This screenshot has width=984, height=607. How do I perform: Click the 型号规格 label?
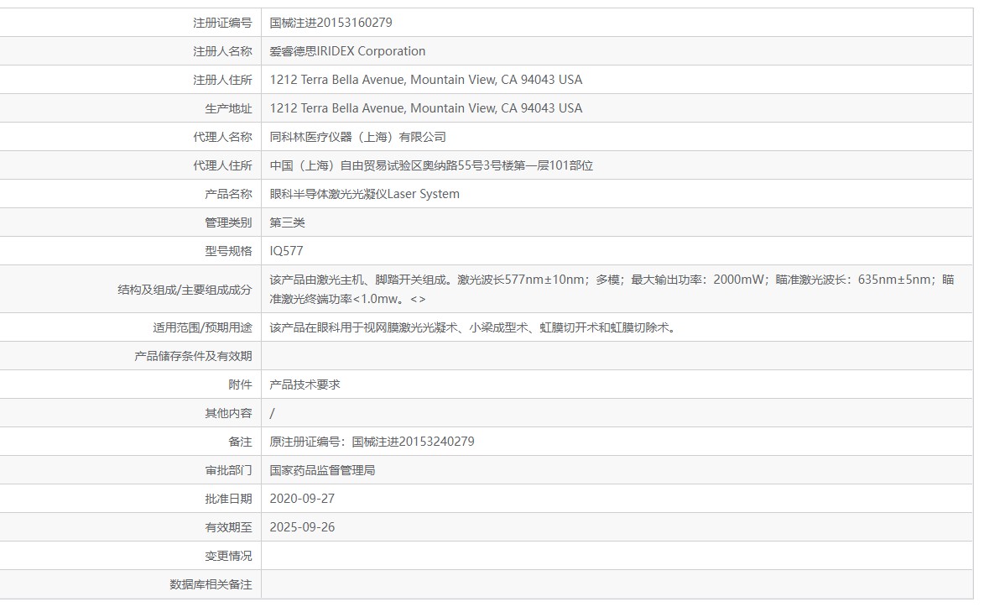[x=228, y=251]
